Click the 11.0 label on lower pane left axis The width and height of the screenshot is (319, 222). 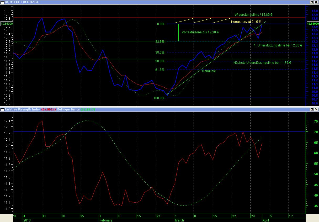(x=8, y=209)
